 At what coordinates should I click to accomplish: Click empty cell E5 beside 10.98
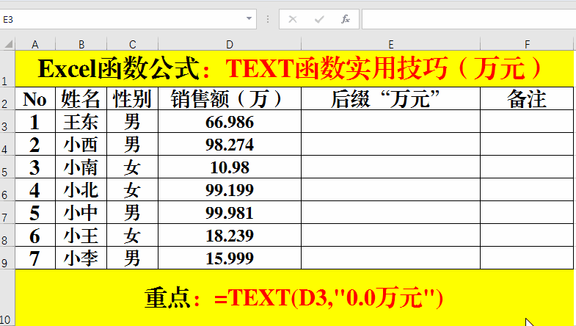pos(391,167)
